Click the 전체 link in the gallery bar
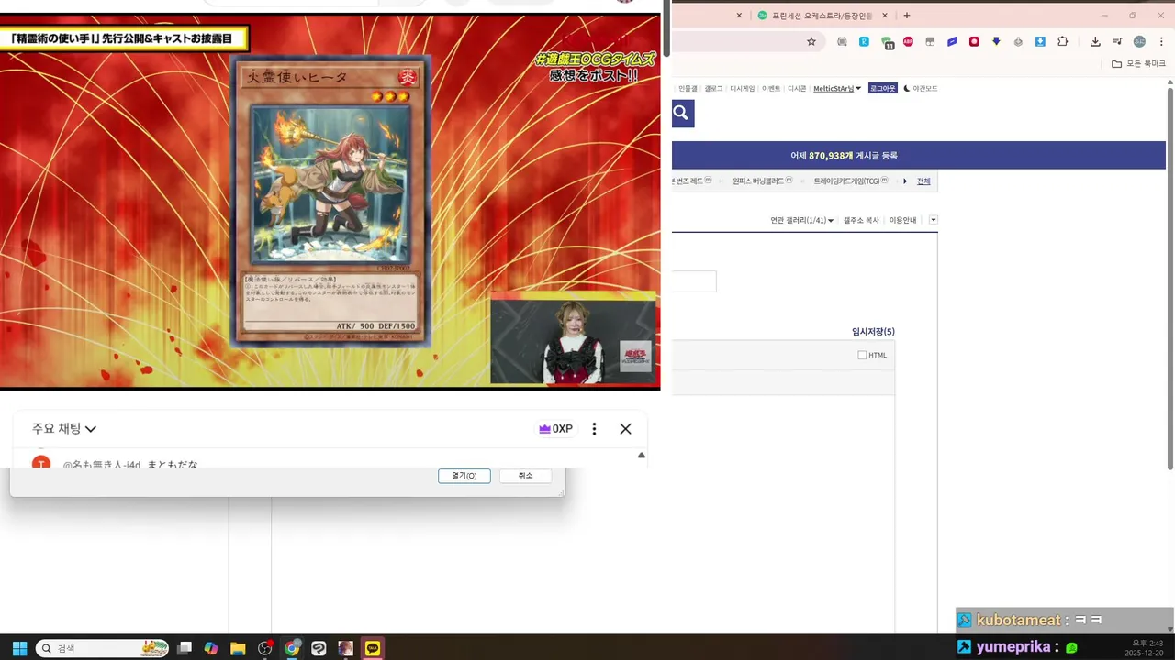Screen dimensions: 1175x660 923,181
